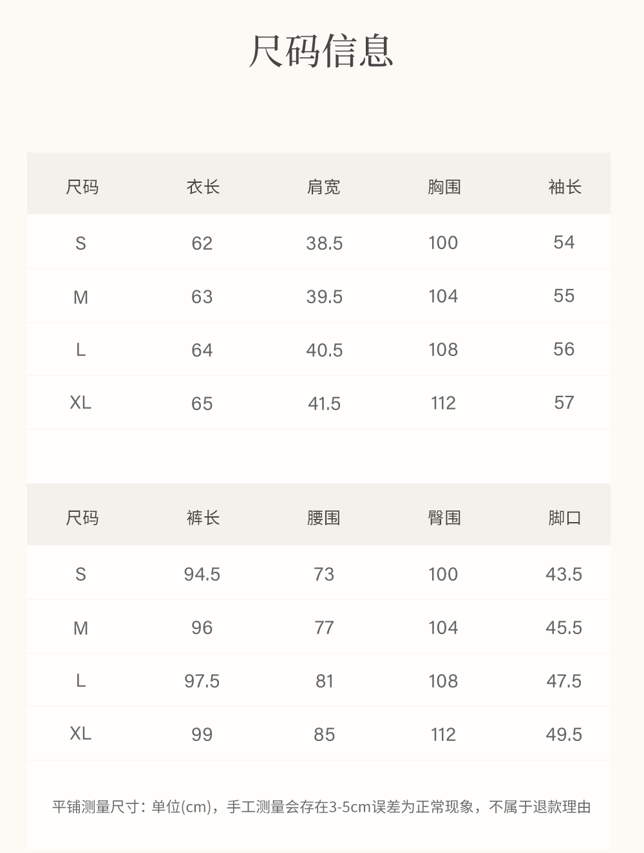Select the 裤长 column header
Screen dimensions: 644x853
(203, 518)
